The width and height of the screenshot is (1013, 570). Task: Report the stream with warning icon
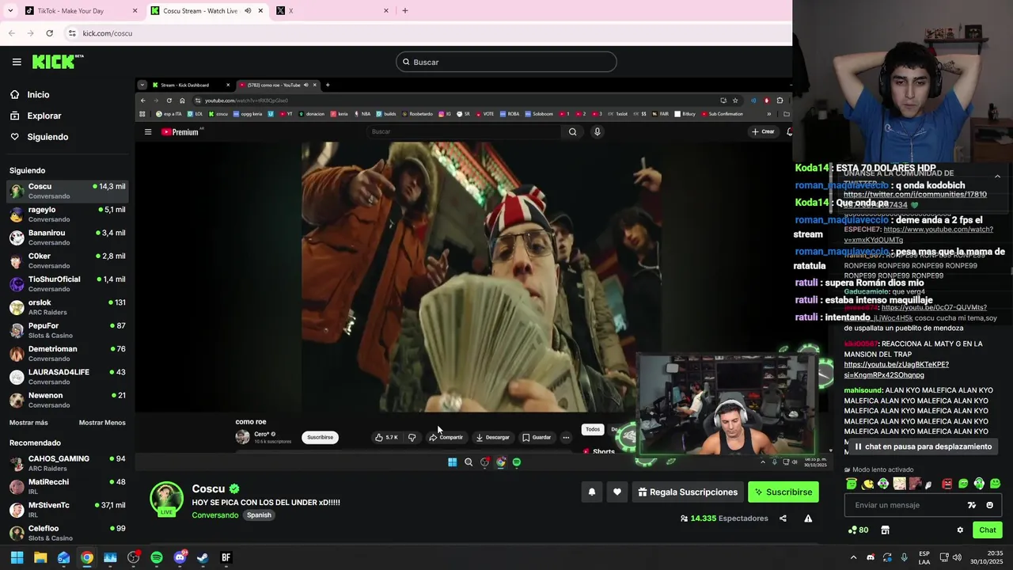point(808,519)
